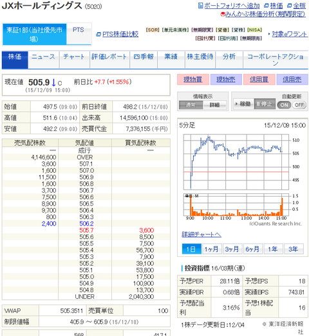The width and height of the screenshot is (309, 336).
Task: Click the popup icon beside PTS株価比較
Action: pyautogui.click(x=98, y=34)
